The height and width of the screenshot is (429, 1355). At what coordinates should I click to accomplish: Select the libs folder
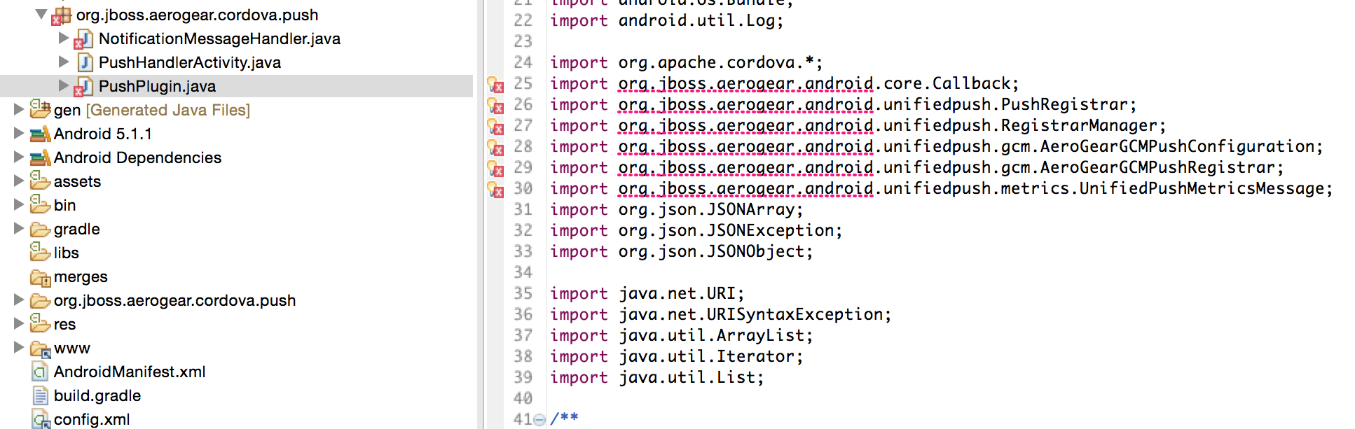tap(66, 253)
